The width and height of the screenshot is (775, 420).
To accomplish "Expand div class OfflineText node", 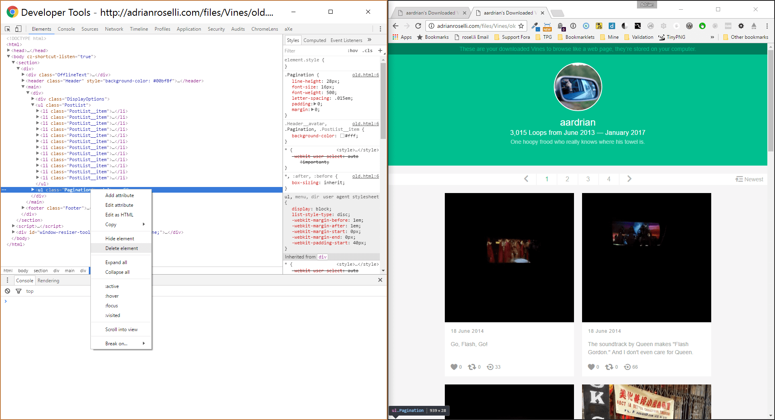I will pyautogui.click(x=23, y=75).
